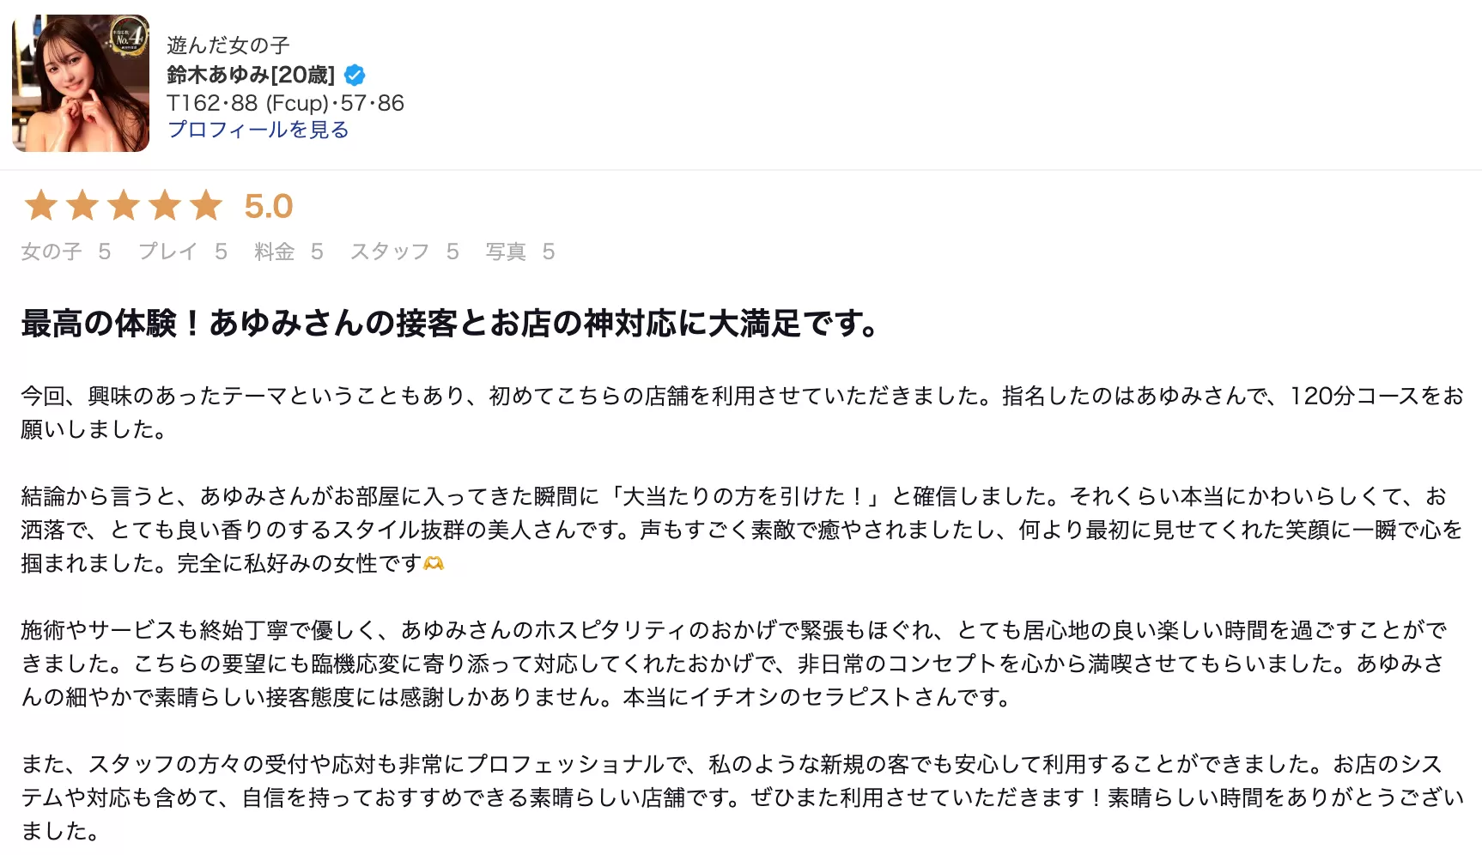Click the heart-hands emoji in review text
Viewport: 1482px width, 855px height.
pos(434,563)
